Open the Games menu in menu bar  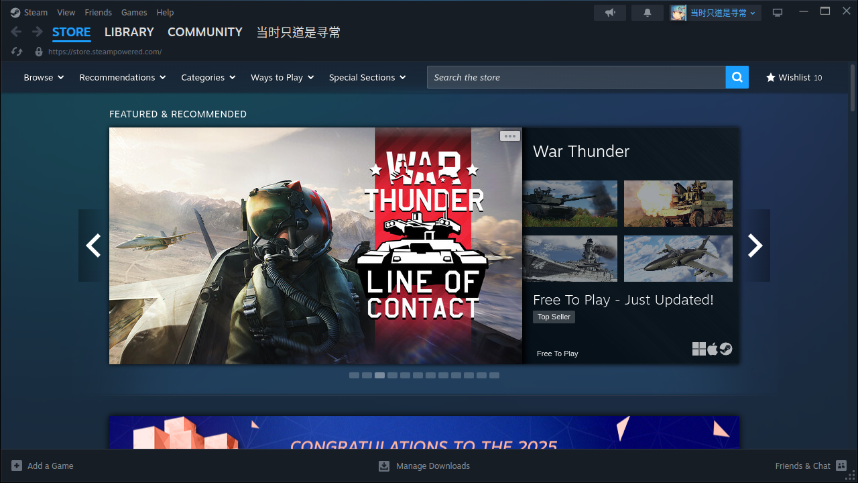[x=134, y=13]
